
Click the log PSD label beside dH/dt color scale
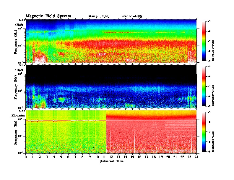pos(213,50)
